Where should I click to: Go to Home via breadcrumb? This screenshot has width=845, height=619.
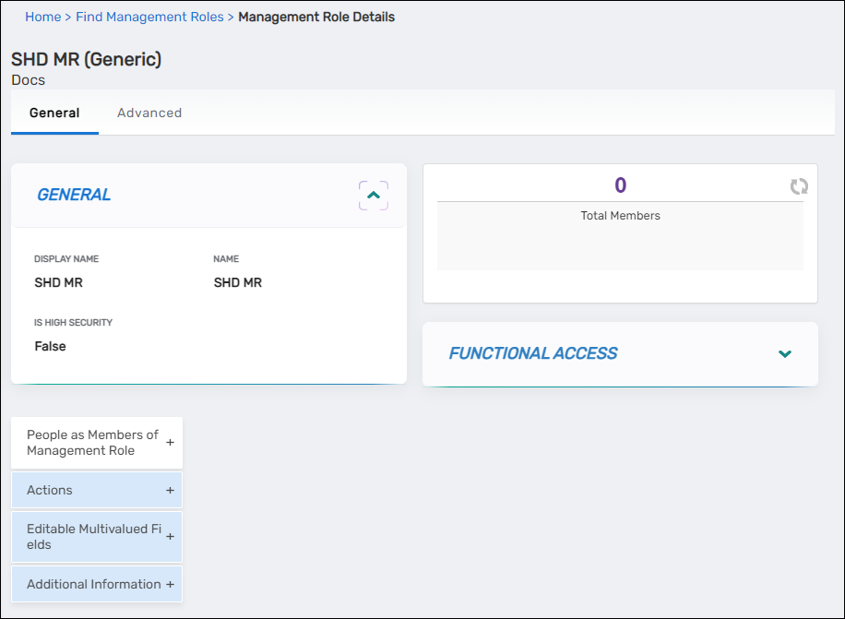point(42,17)
